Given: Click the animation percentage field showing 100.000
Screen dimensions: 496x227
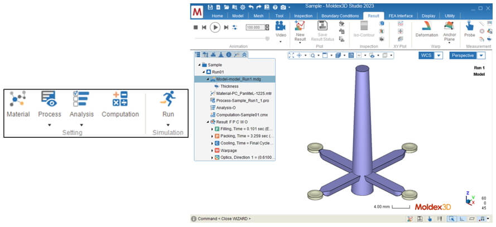Looking at the screenshot, I should [x=256, y=27].
